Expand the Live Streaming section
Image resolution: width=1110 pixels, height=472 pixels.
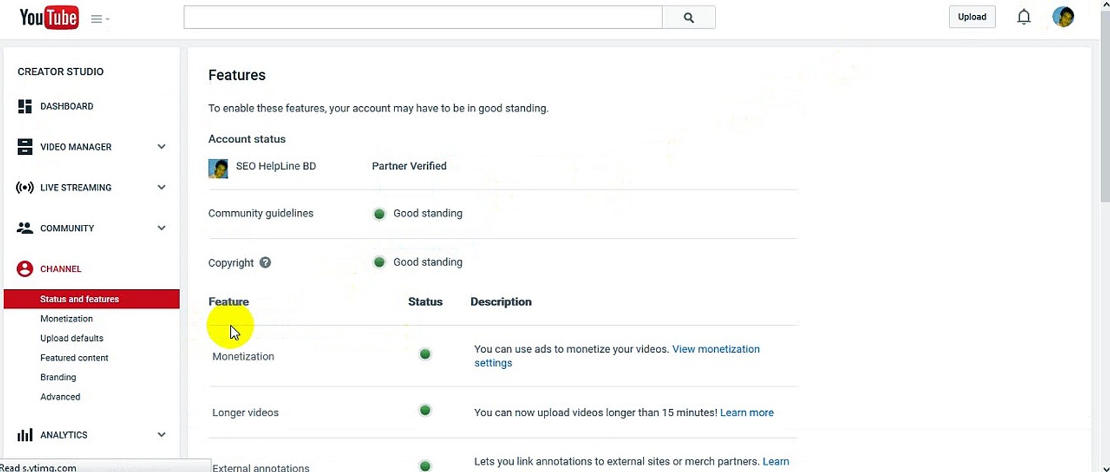161,187
